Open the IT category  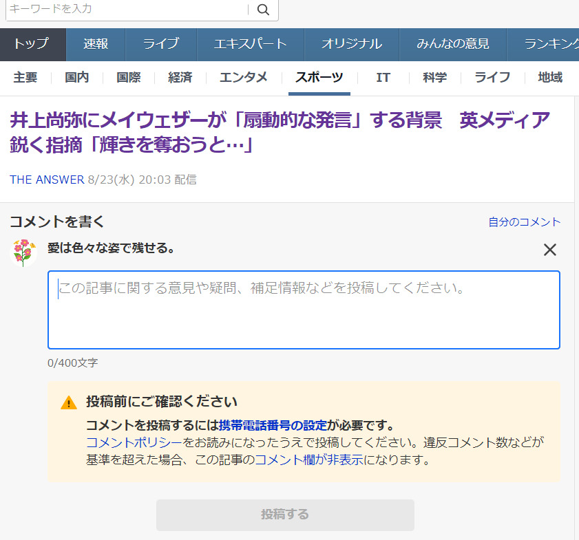pyautogui.click(x=383, y=78)
